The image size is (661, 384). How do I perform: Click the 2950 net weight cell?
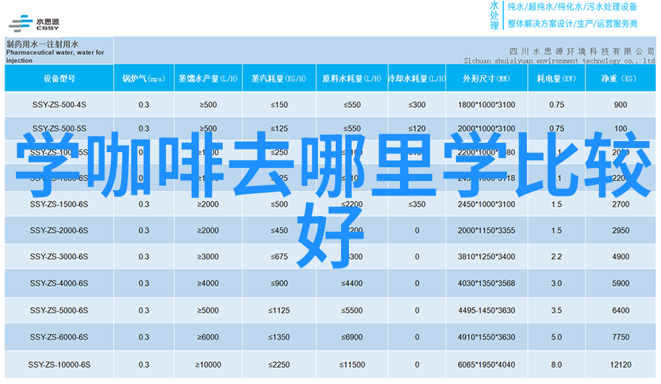[621, 231]
